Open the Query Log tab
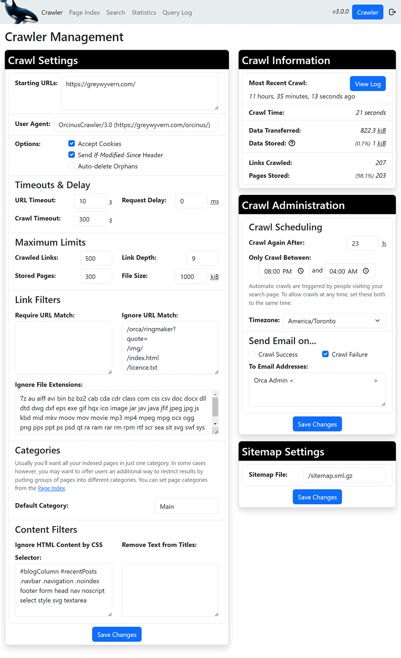401x658 pixels. click(177, 13)
